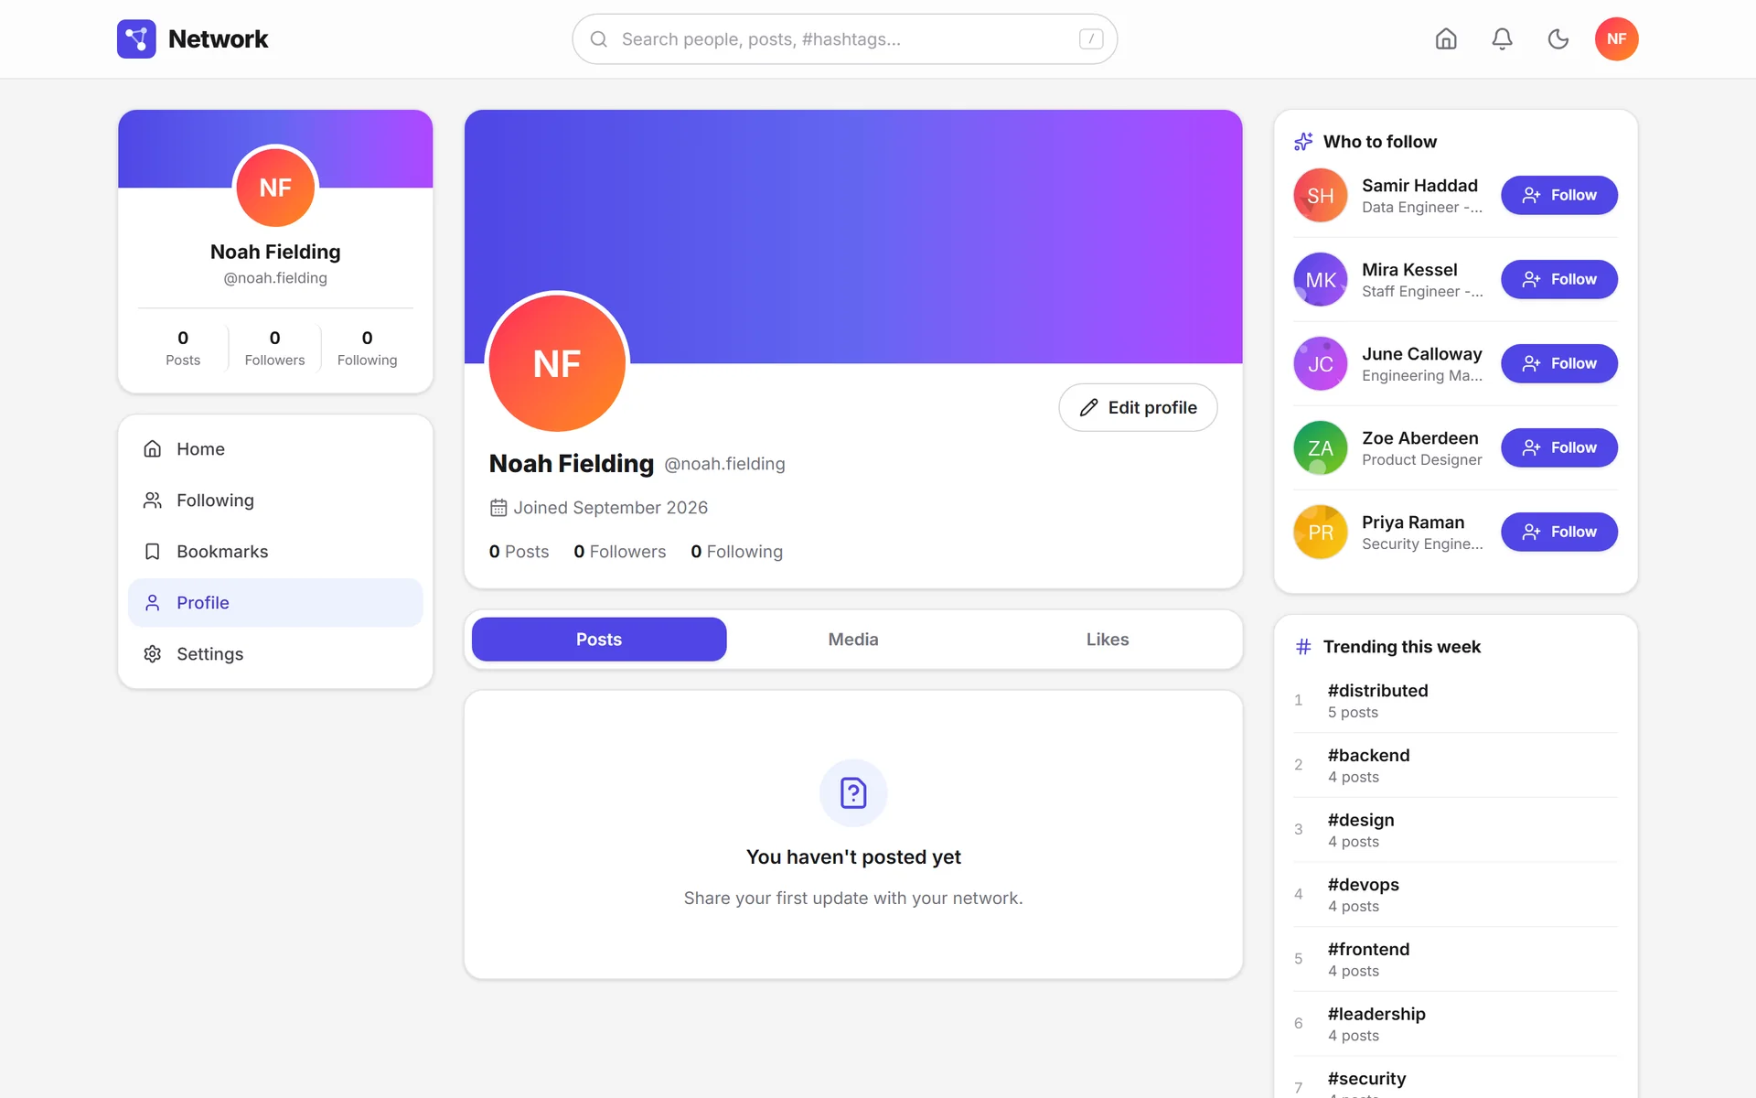Click the Network logo icon
The height and width of the screenshot is (1098, 1756).
[136, 39]
